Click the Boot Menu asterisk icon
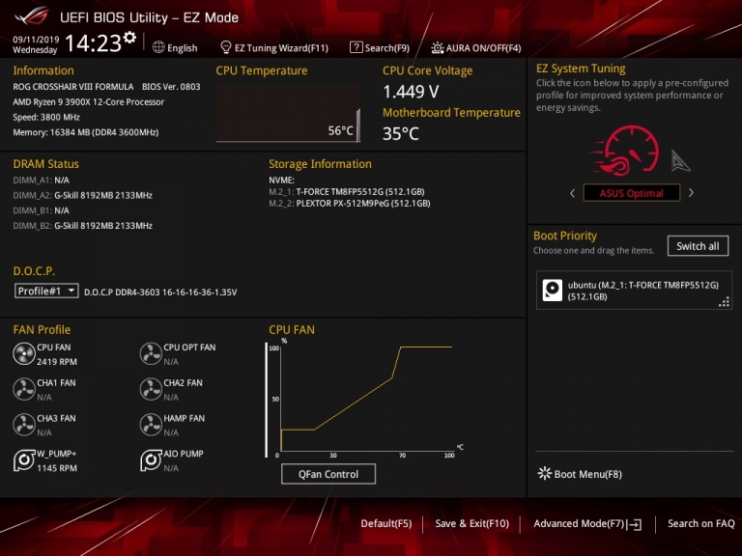This screenshot has height=556, width=742. point(545,473)
